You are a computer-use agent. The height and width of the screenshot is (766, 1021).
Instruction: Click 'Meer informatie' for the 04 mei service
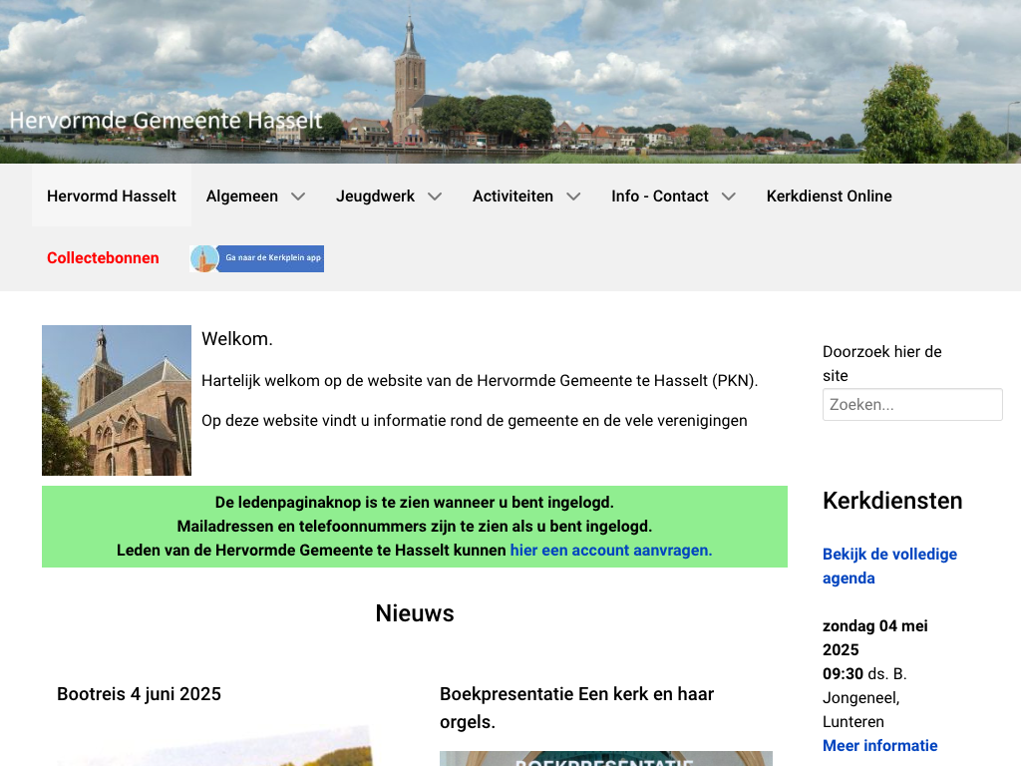click(879, 745)
